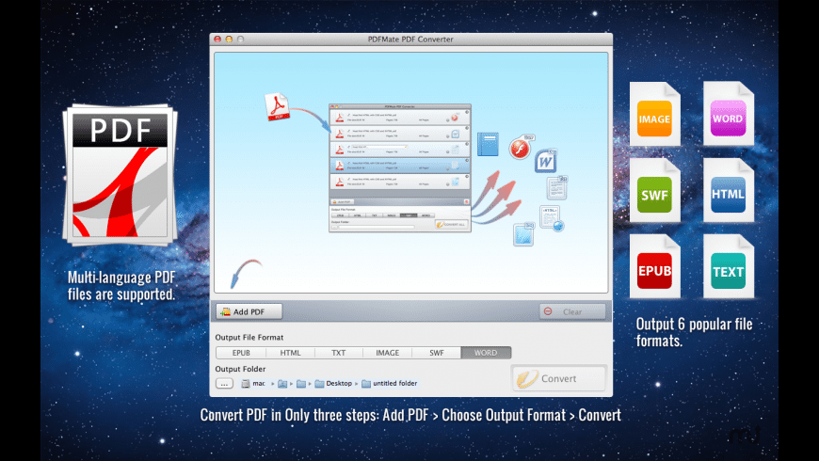Viewport: 819px width, 461px height.
Task: Open output folder browse button
Action: coord(224,383)
